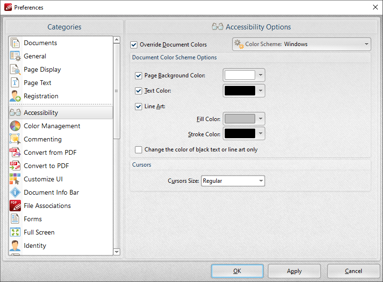Enable change color of black text only

point(138,150)
